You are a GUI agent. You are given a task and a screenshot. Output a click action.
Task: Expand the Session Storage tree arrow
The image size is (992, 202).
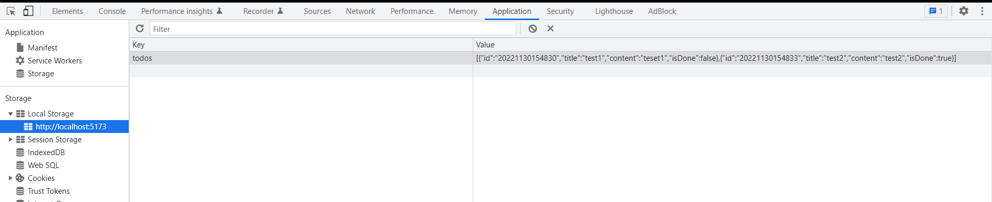point(10,140)
